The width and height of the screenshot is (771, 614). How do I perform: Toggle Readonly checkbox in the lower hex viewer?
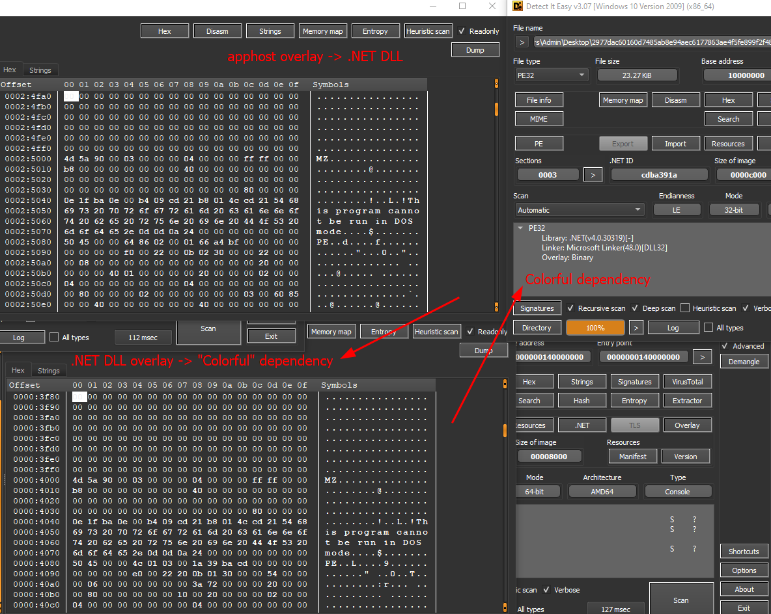470,332
